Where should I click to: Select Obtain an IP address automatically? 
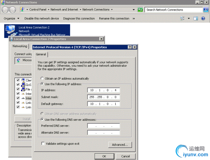42,78
